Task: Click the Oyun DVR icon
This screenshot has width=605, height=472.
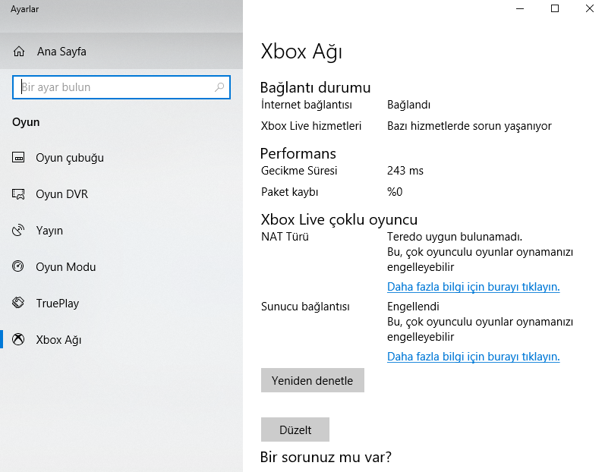Action: (x=18, y=194)
